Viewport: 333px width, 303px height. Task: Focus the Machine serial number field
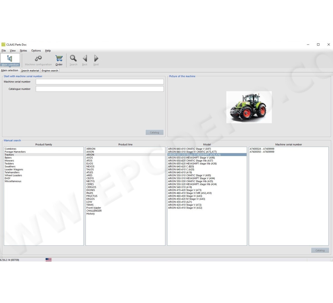coord(100,82)
